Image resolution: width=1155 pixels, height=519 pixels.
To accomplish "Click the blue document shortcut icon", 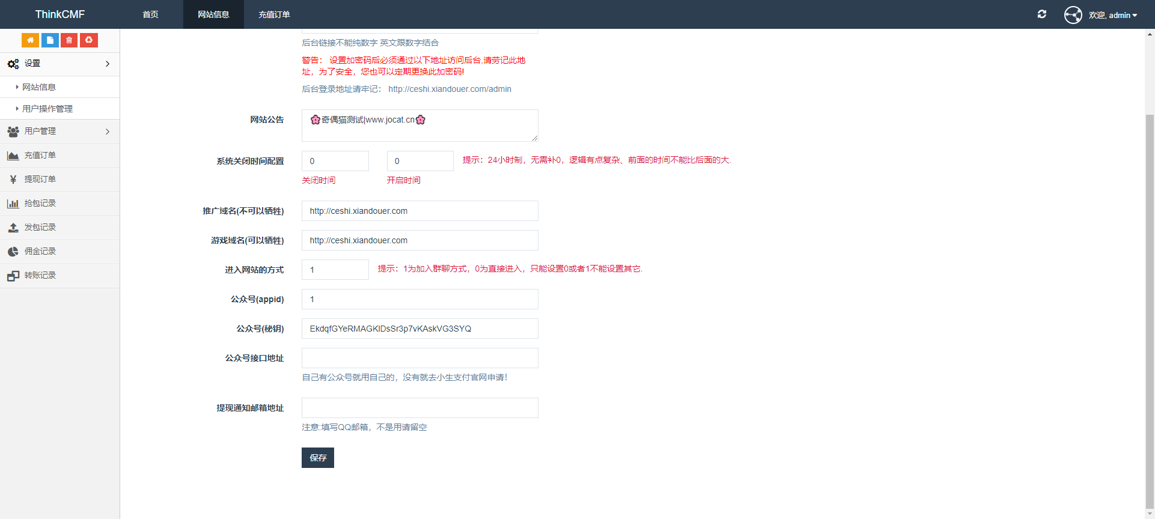I will (50, 40).
